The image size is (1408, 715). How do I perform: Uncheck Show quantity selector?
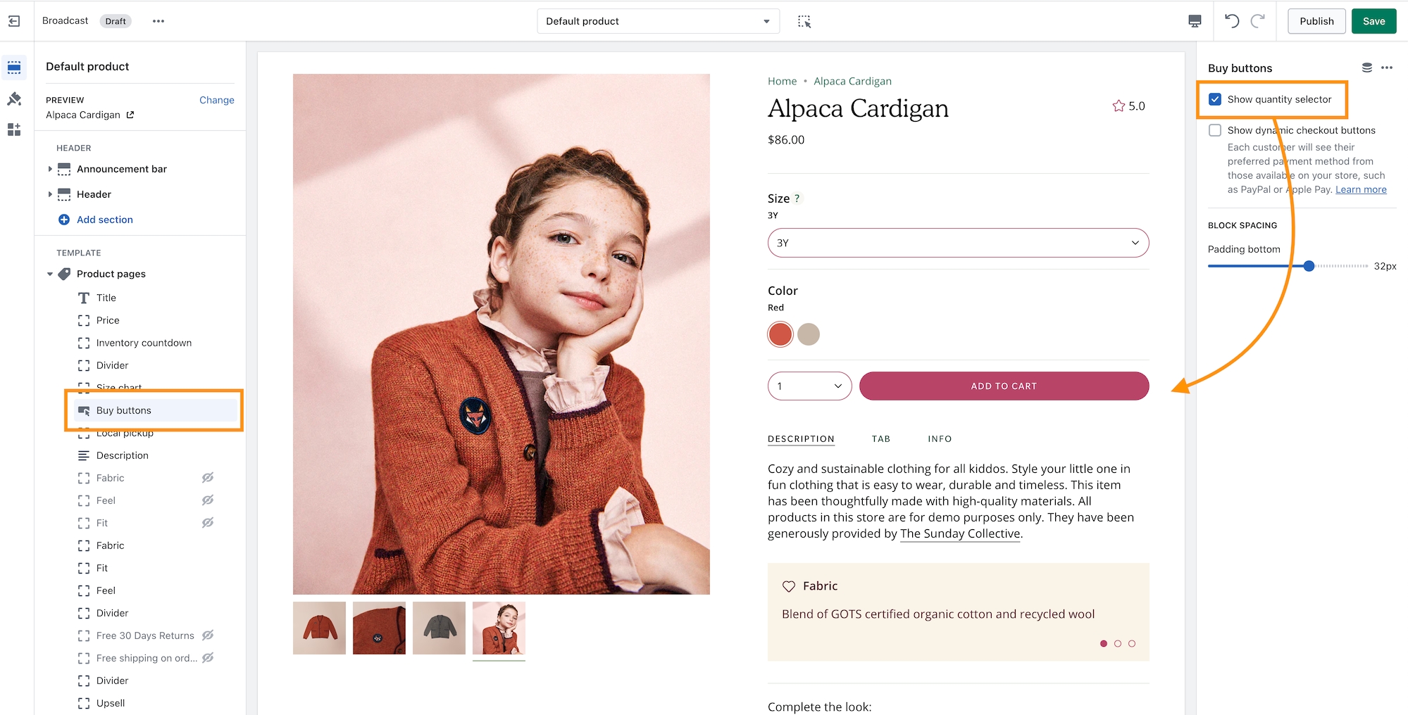coord(1215,99)
